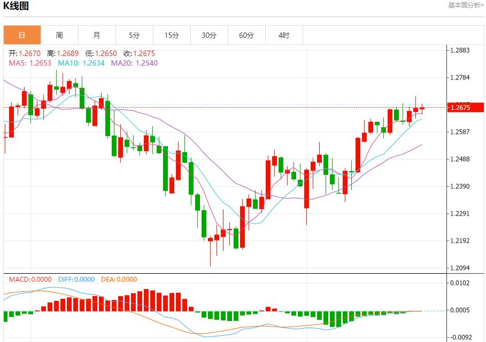Open the 基本面分析 link
The image size is (486, 342).
[x=466, y=5]
